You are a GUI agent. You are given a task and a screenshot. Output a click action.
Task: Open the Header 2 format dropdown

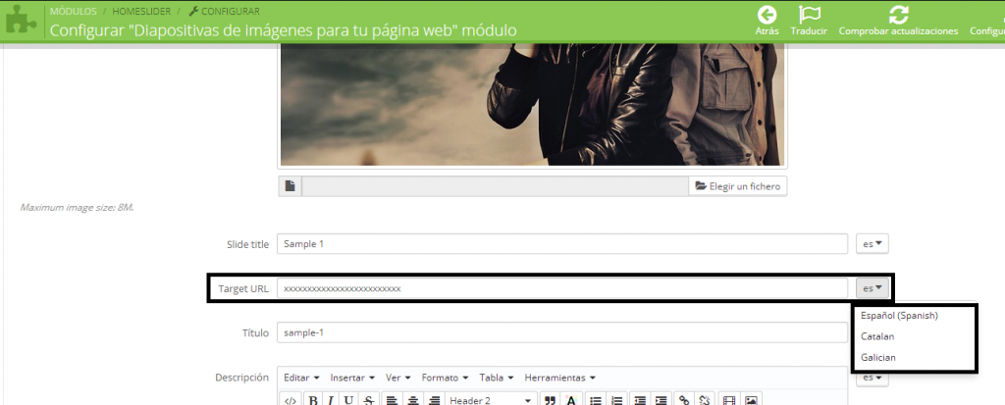point(491,400)
